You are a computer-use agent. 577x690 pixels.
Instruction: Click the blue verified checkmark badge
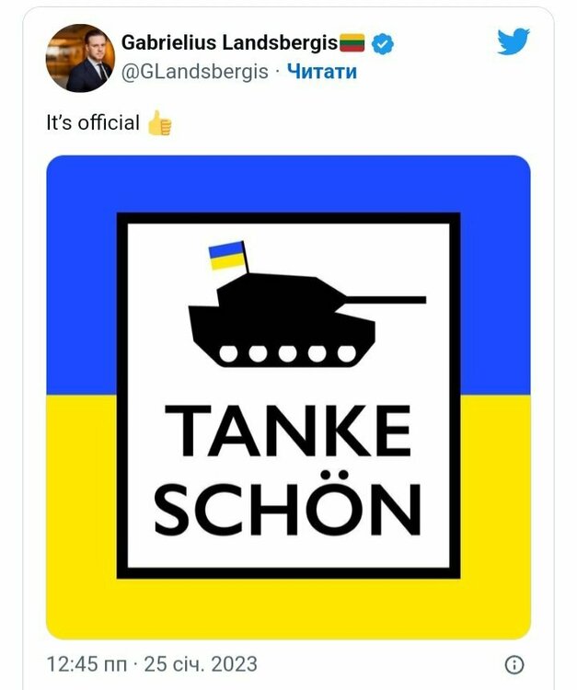(x=381, y=42)
